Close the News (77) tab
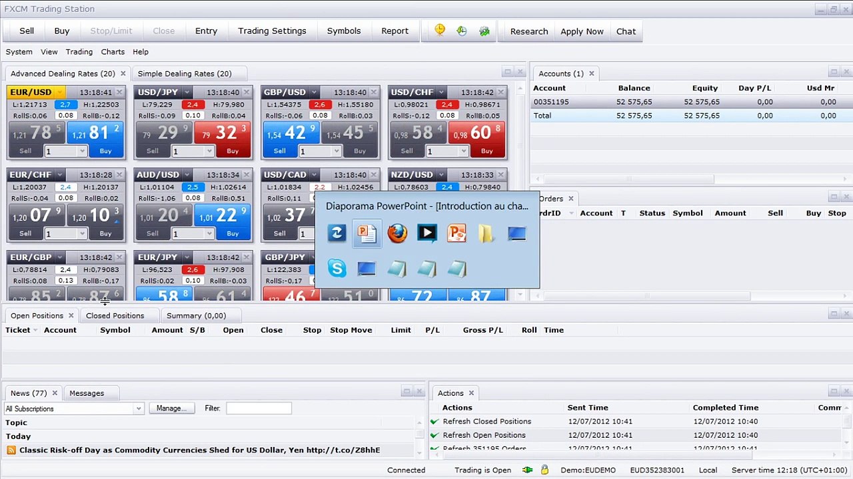 pyautogui.click(x=55, y=393)
